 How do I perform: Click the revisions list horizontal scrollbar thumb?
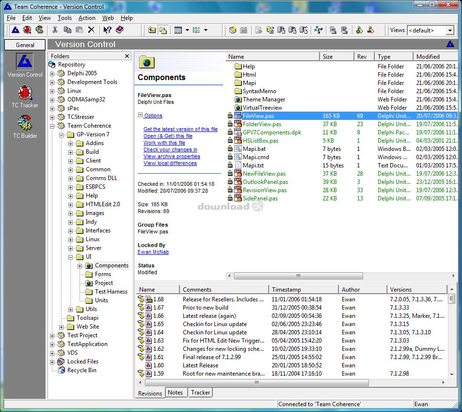[256, 382]
